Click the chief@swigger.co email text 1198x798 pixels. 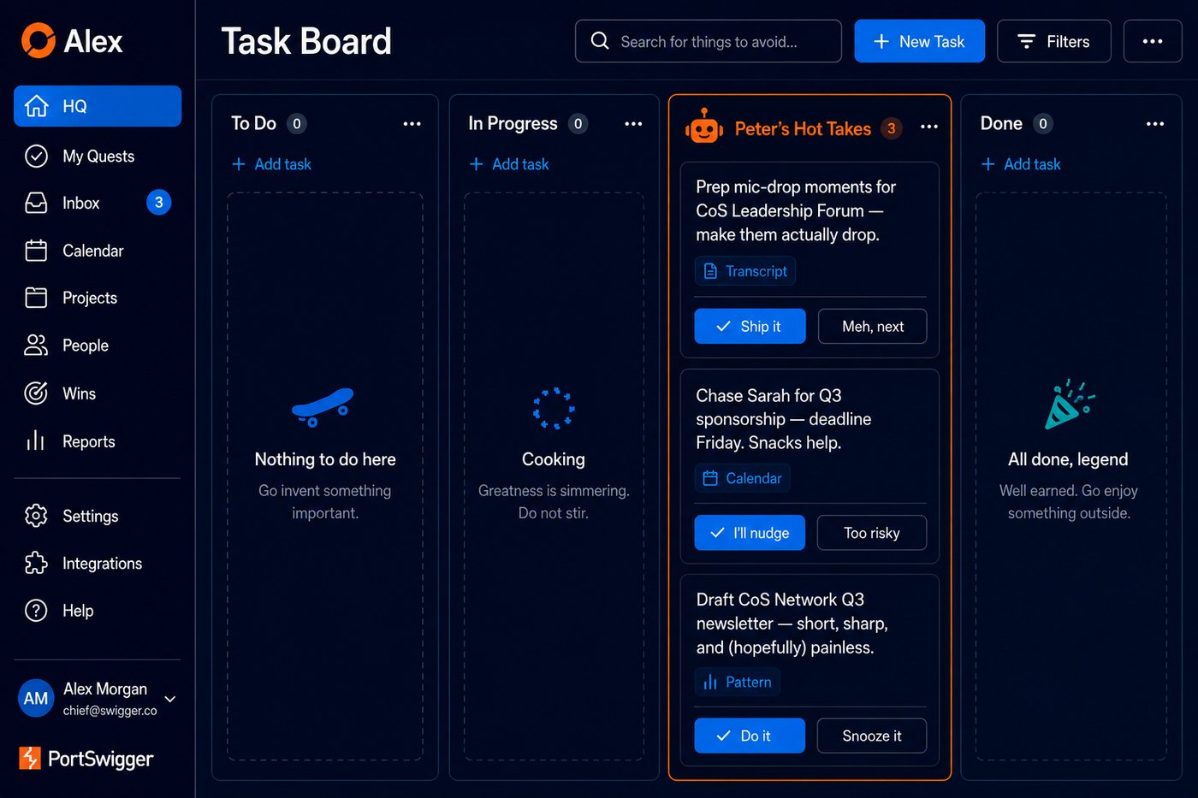[x=110, y=711]
